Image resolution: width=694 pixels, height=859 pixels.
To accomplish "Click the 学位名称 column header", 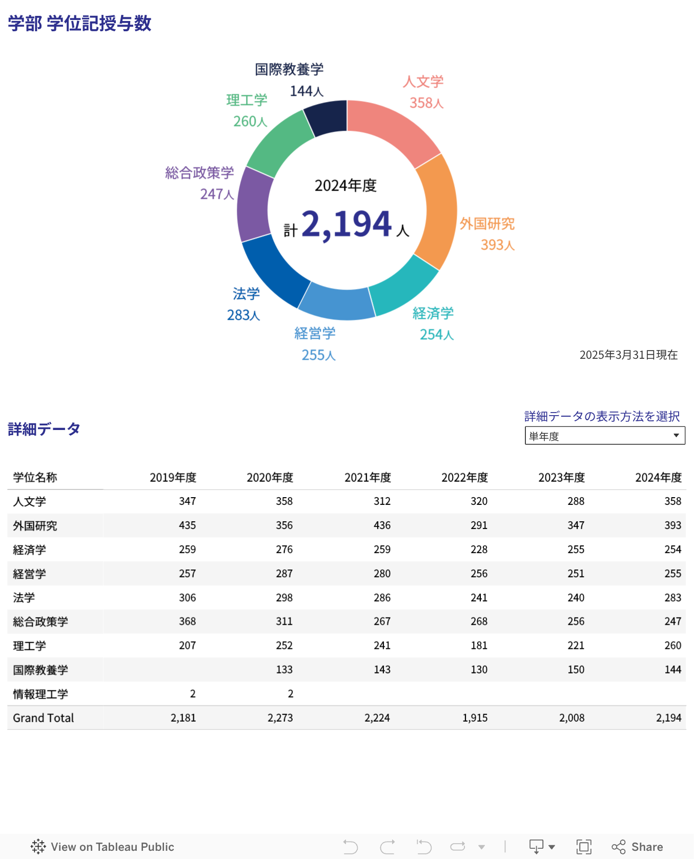I will coord(35,478).
